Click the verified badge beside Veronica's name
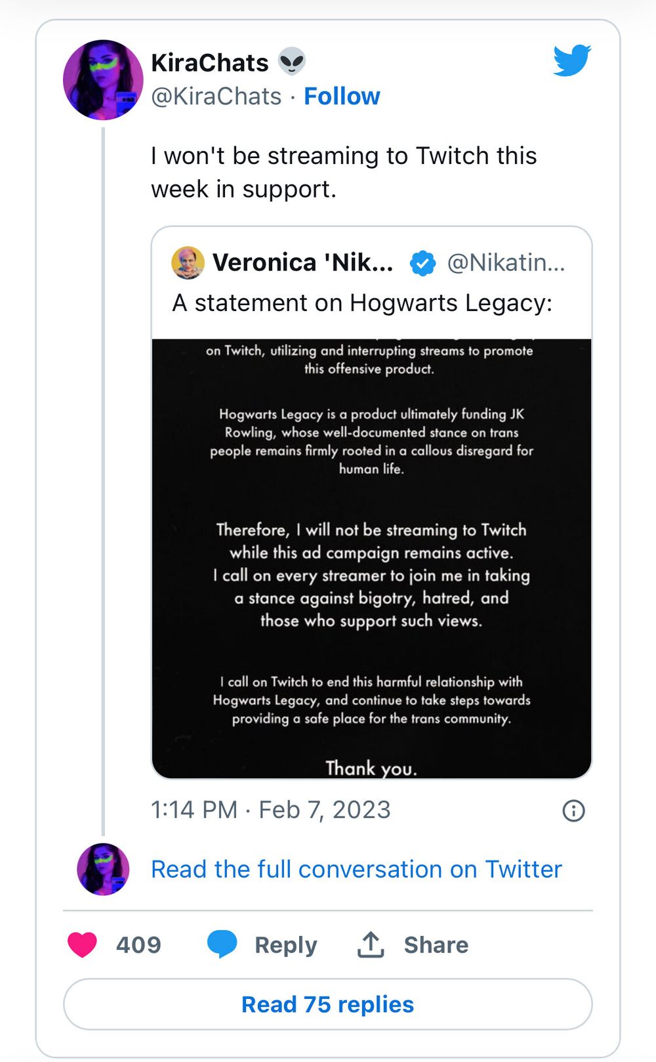 (x=422, y=263)
